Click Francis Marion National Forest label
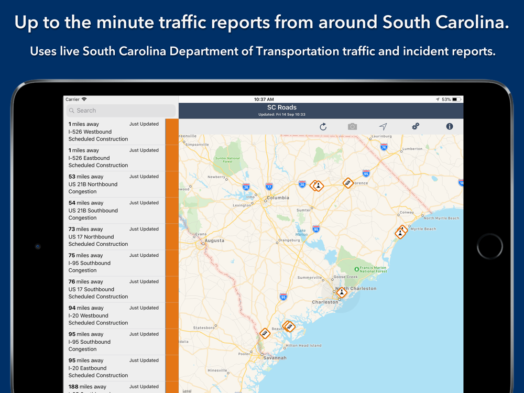This screenshot has height=393, width=524. [373, 269]
